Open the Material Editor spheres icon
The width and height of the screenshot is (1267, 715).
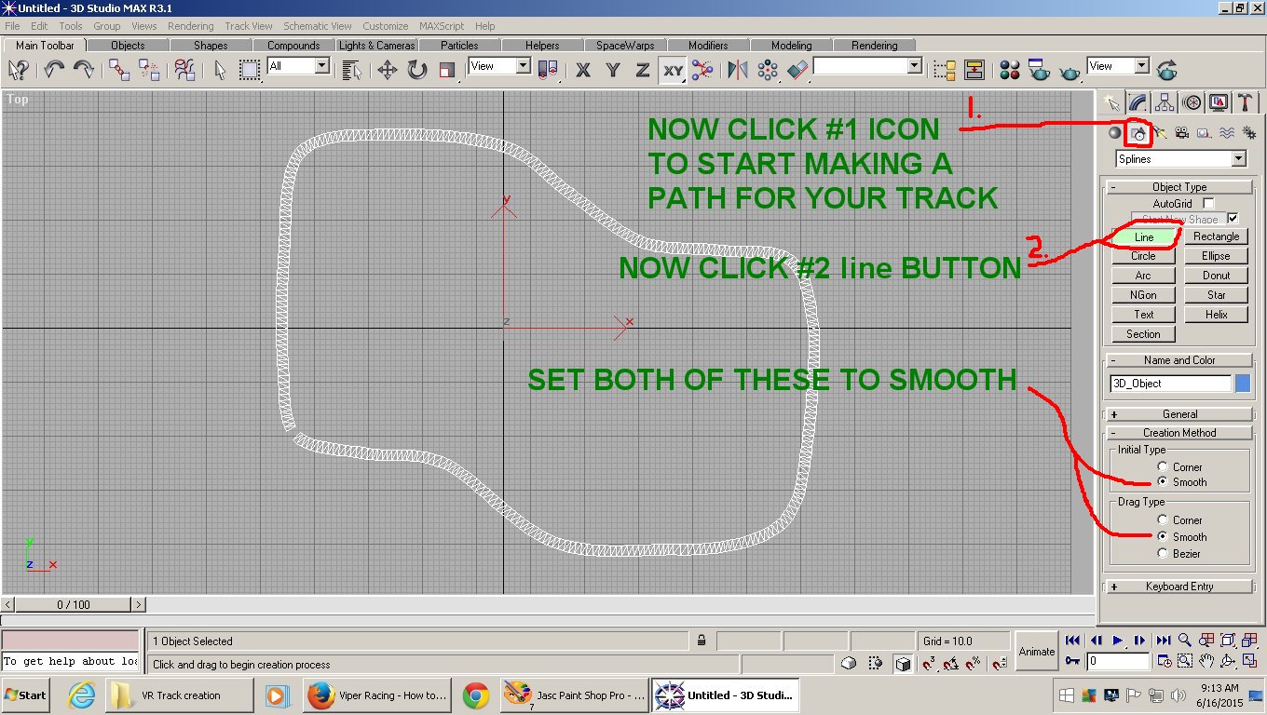tap(1010, 70)
